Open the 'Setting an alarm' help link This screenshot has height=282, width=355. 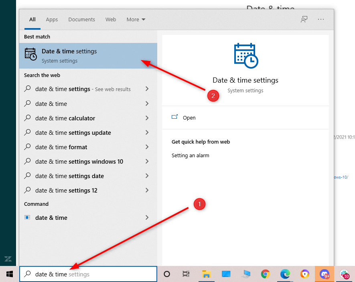coord(190,156)
